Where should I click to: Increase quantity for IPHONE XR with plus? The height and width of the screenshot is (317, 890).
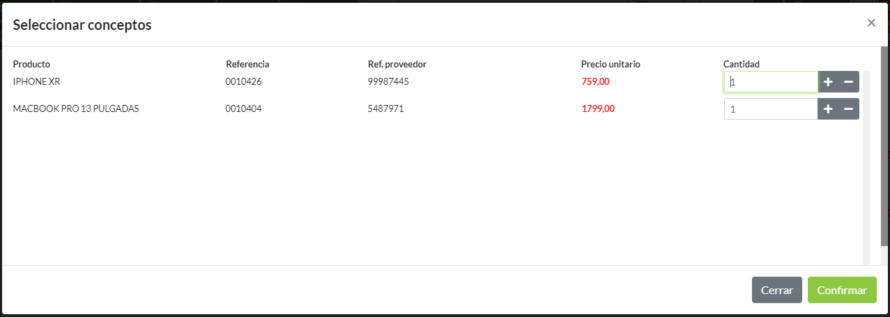point(828,82)
